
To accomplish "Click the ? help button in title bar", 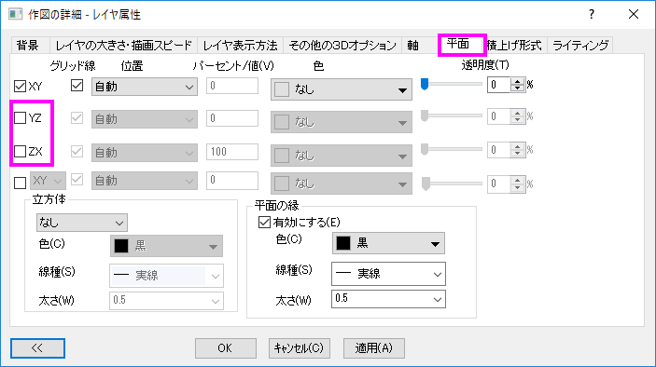I will click(592, 14).
